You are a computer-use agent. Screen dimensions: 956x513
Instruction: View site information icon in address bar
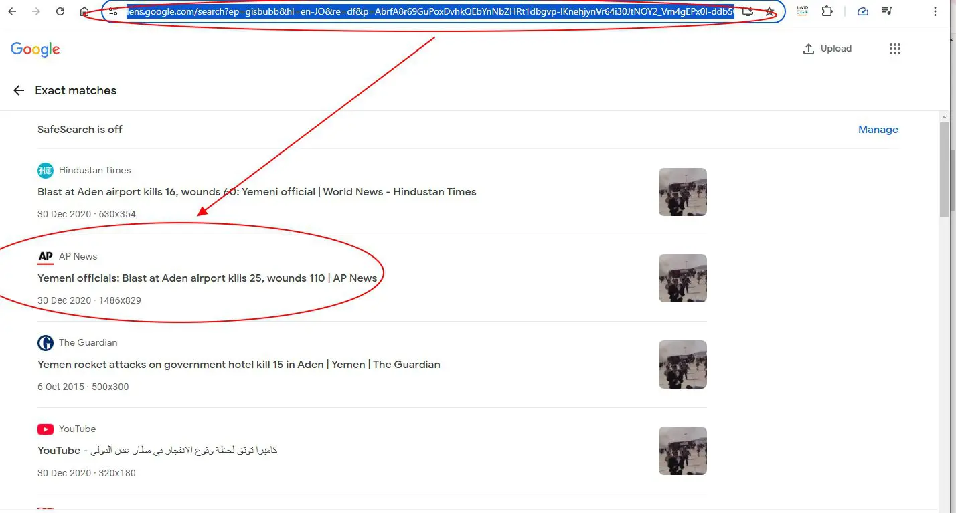(x=113, y=11)
